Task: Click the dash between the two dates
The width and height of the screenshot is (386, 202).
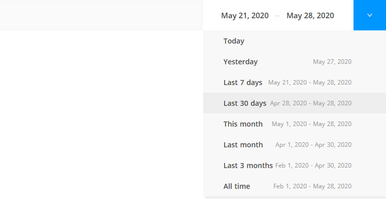Action: coord(277,16)
